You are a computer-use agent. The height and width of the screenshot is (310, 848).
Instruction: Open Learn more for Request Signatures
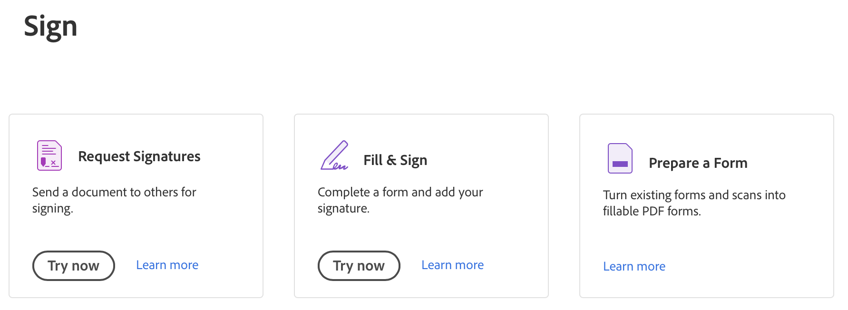pyautogui.click(x=167, y=265)
